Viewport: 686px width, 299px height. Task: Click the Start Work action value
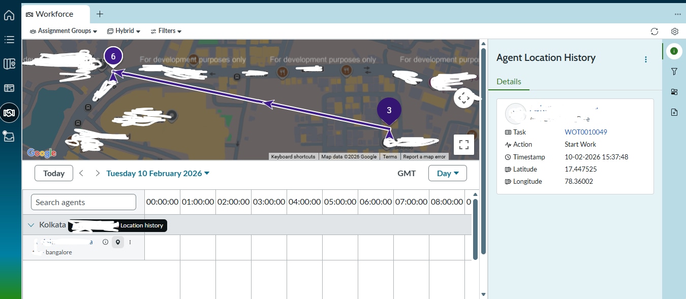pyautogui.click(x=580, y=144)
